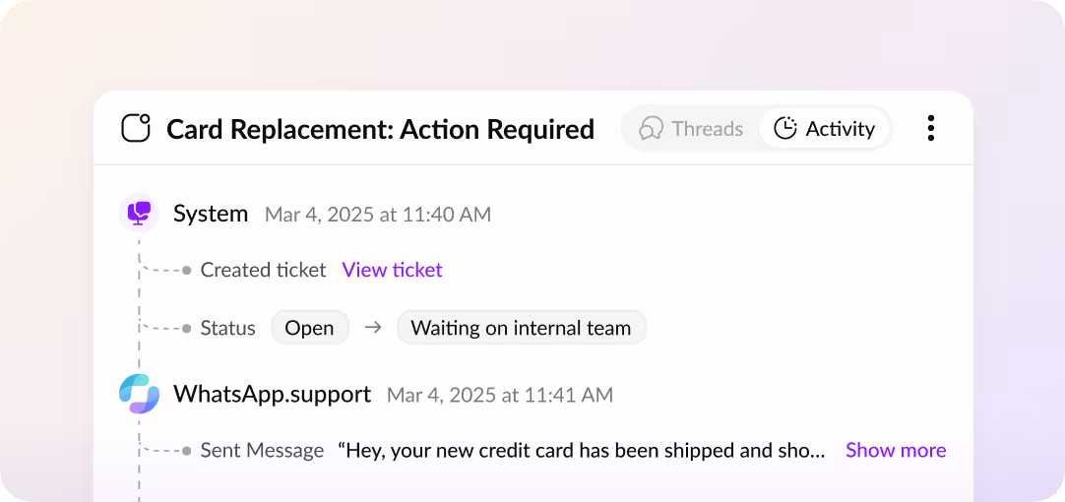Image resolution: width=1065 pixels, height=502 pixels.
Task: Open the three-dot more options menu
Action: [x=930, y=128]
